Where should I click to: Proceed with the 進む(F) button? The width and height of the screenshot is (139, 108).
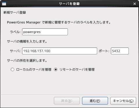point(95,101)
